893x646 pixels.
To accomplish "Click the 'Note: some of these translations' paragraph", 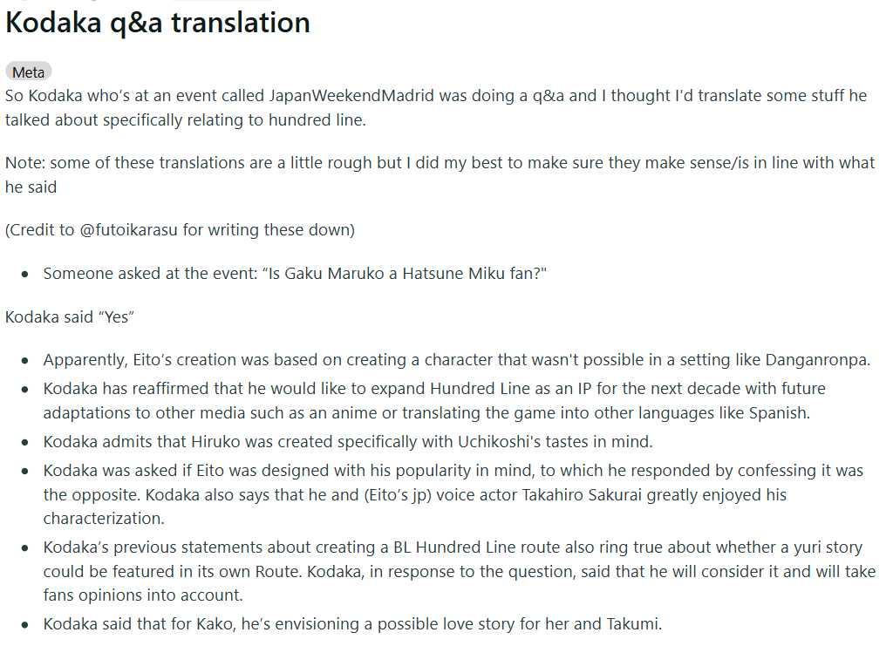I will (440, 174).
